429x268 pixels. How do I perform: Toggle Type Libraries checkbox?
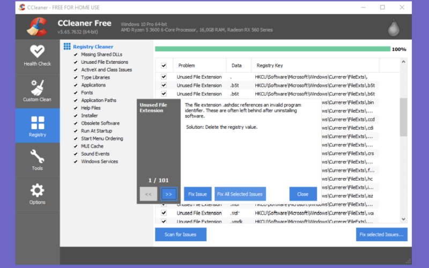[76, 77]
